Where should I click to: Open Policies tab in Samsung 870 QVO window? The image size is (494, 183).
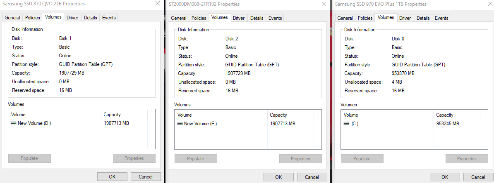pyautogui.click(x=32, y=18)
